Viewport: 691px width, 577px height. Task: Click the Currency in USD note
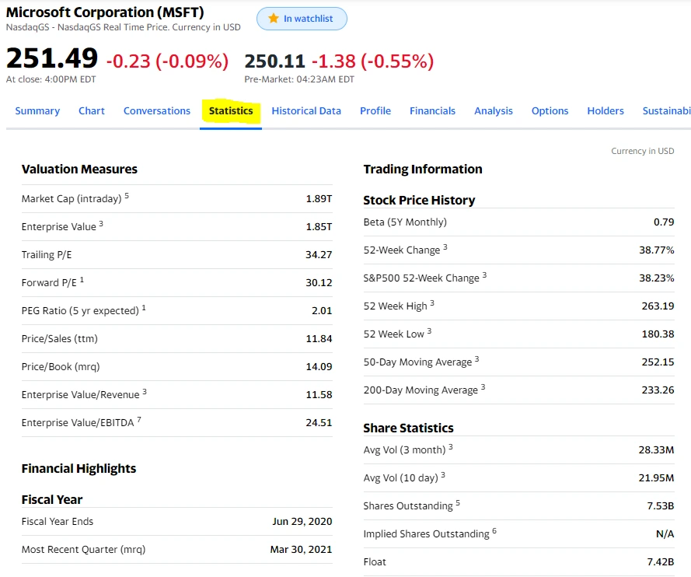tap(643, 151)
